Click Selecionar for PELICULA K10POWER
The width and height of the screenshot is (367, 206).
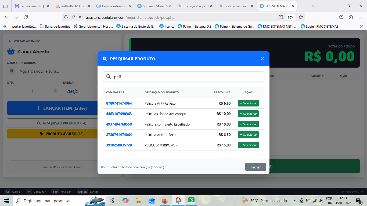pyautogui.click(x=248, y=145)
